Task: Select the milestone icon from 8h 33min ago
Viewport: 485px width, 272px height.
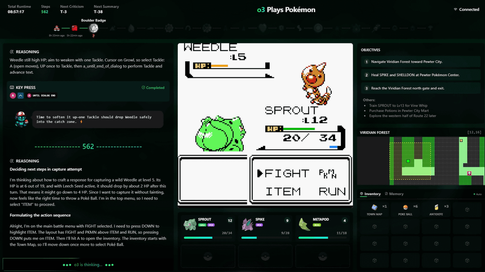Action: click(57, 28)
